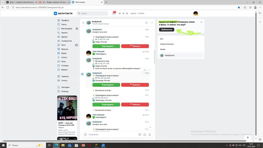Image resolution: width=263 pixels, height=148 pixels.
Task: Toggle the bookmark star in the address bar
Action: (x=239, y=7)
